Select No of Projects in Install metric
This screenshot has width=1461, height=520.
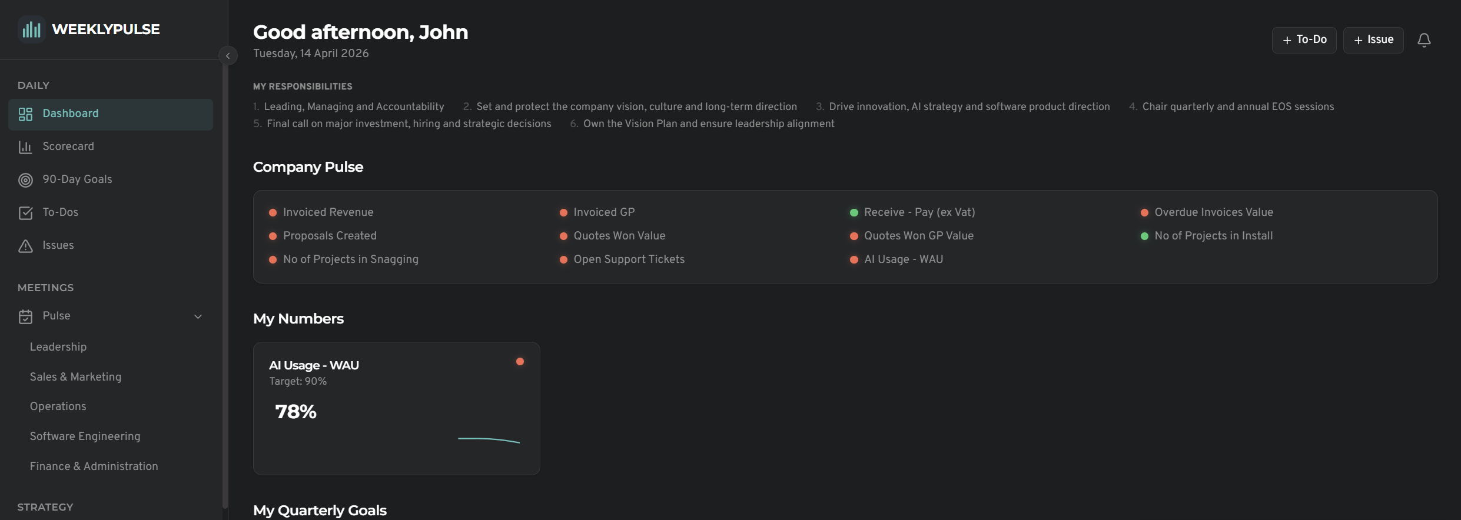[x=1214, y=236]
